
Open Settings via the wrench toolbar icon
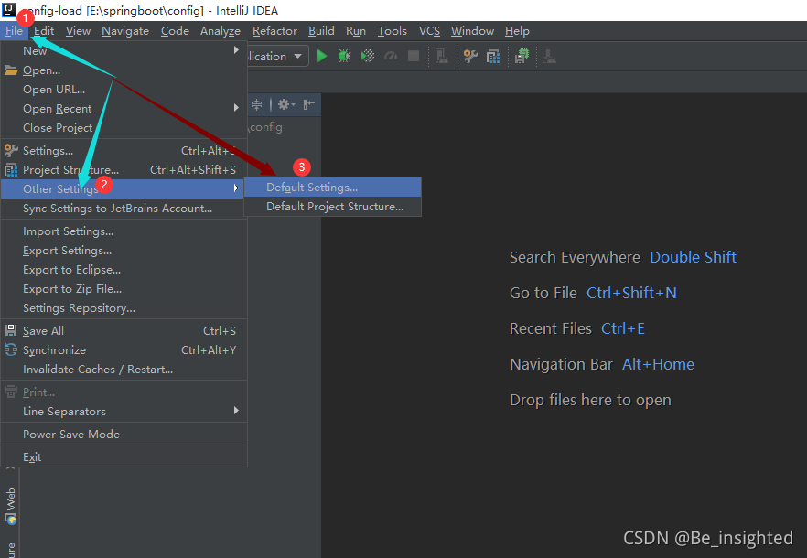click(470, 56)
